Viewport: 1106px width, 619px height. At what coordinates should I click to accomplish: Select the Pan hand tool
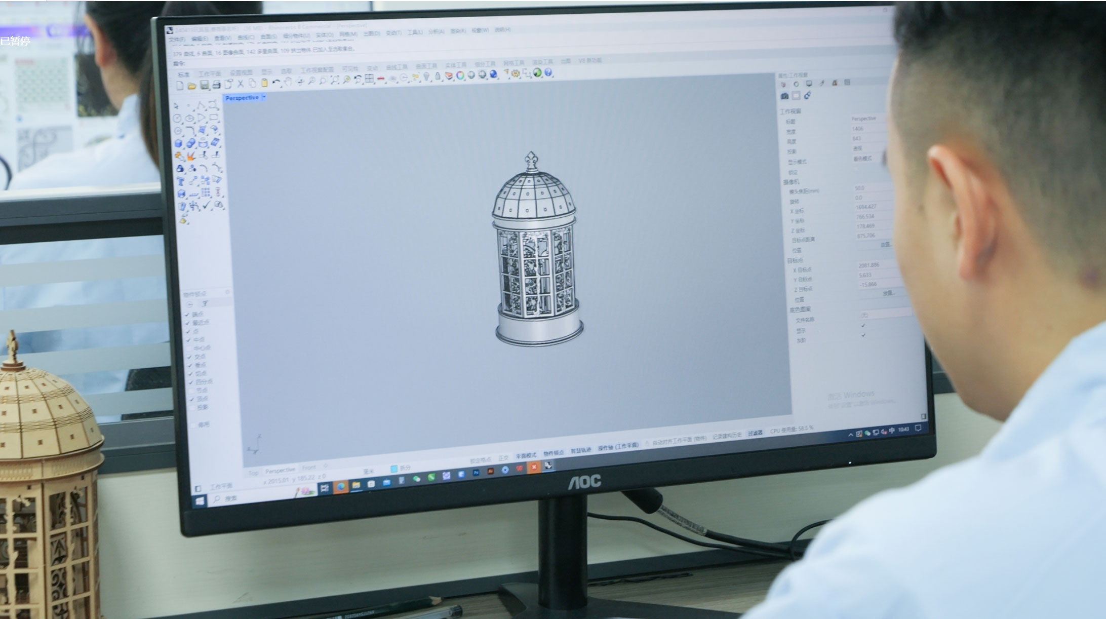tap(288, 82)
